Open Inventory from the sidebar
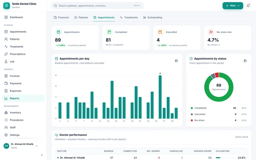 point(23,112)
